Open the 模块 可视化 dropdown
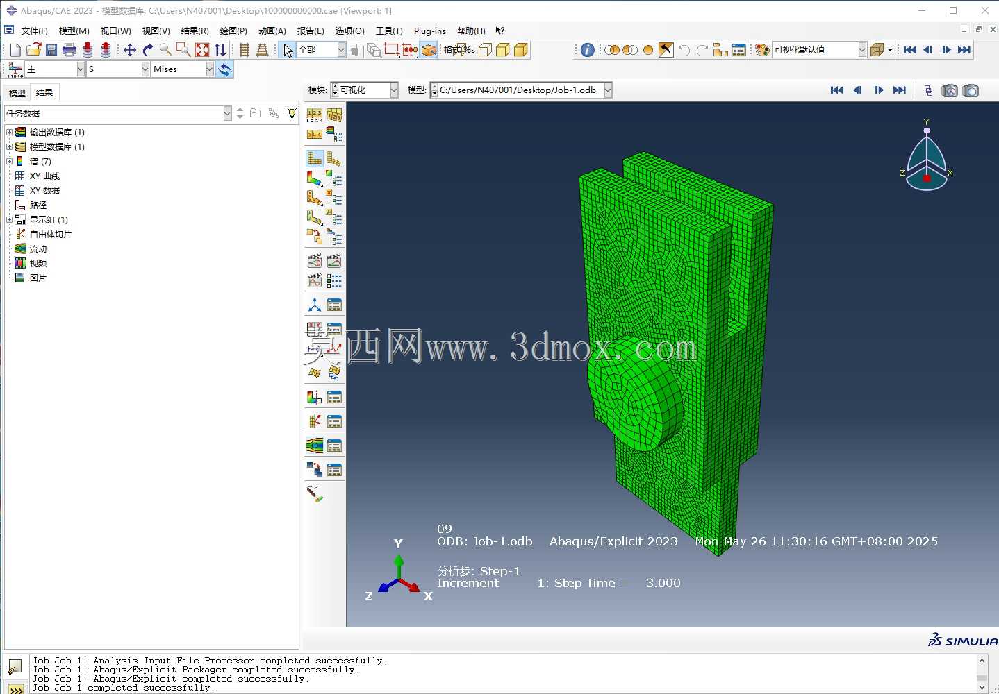This screenshot has height=694, width=999. tap(394, 90)
